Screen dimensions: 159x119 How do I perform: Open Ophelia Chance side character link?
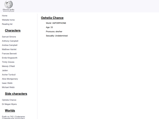pos(9,100)
